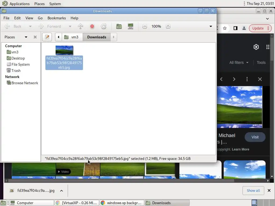The width and height of the screenshot is (275, 206).
Task: Open the Places sidebar selector dropdown
Action: [26, 37]
